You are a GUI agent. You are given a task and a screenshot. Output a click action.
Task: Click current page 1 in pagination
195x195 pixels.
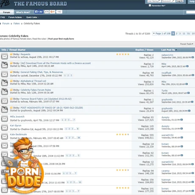click(x=173, y=33)
